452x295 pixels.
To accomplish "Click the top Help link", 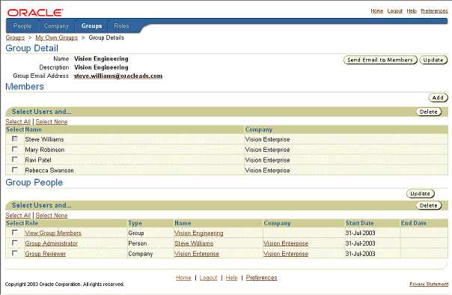I will (x=412, y=11).
